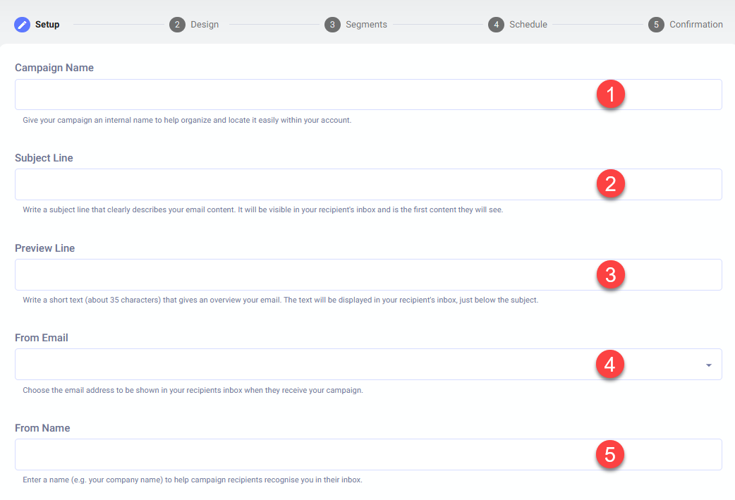Image resolution: width=735 pixels, height=500 pixels.
Task: Open the Schedule step label
Action: 528,25
